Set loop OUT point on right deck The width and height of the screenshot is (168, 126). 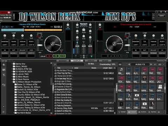click(145, 50)
